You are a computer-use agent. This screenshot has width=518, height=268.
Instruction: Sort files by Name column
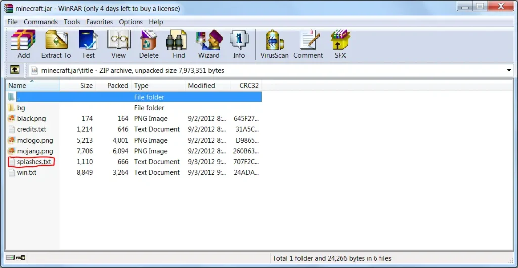click(x=32, y=86)
